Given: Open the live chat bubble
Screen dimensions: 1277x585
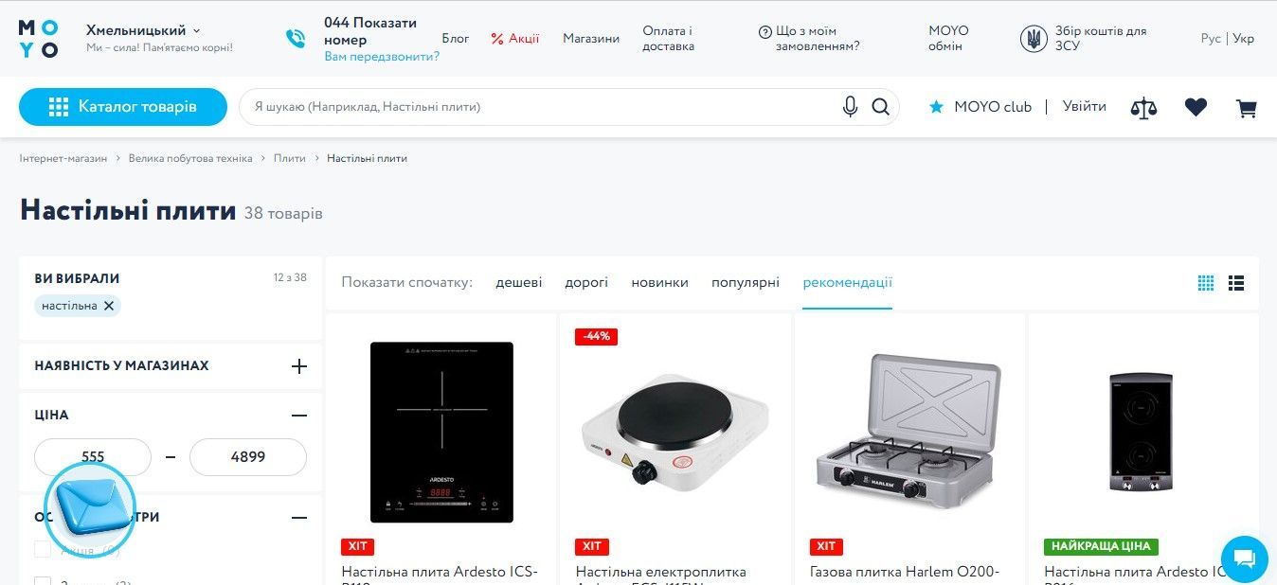Looking at the screenshot, I should coord(1244,558).
